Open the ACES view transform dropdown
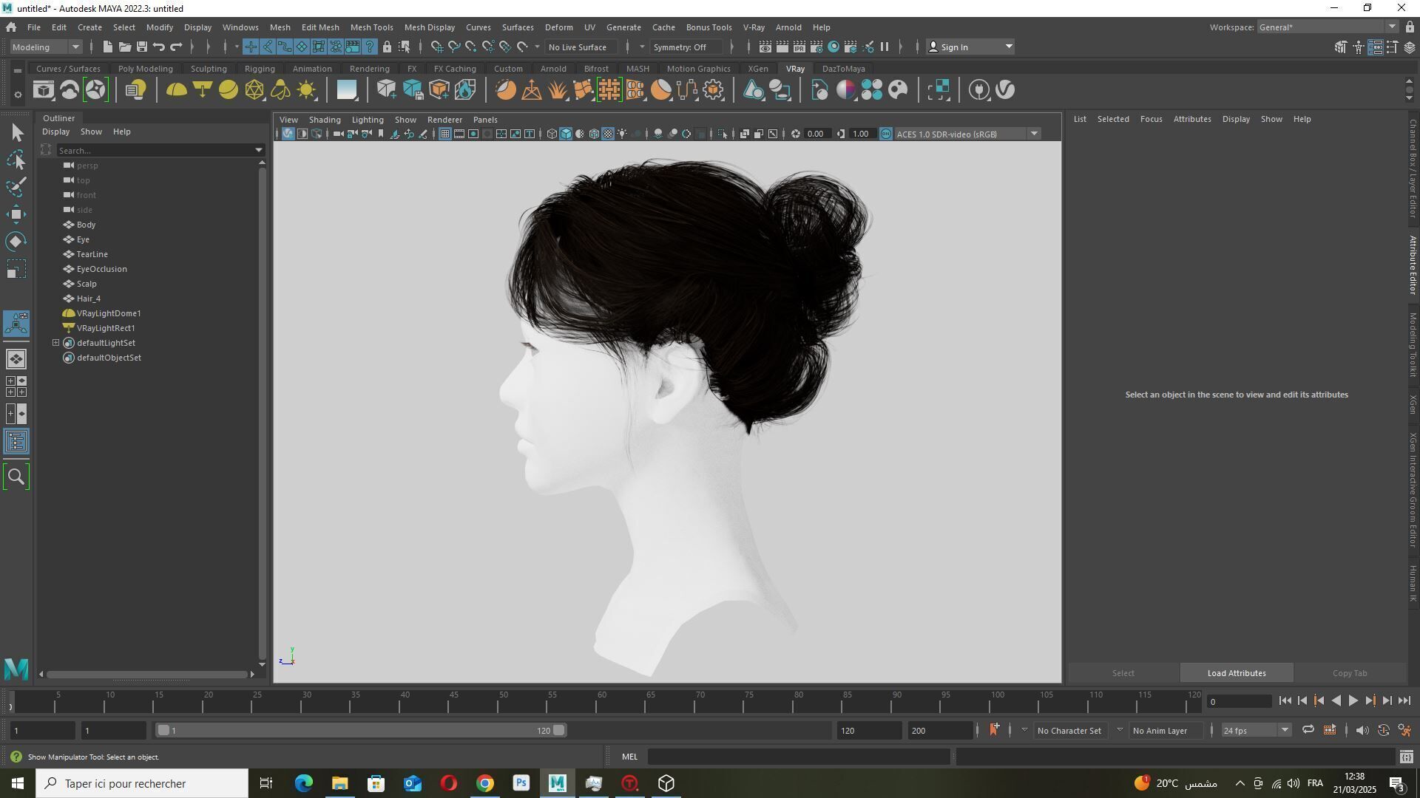Screen dimensions: 1420x798 pos(967,134)
